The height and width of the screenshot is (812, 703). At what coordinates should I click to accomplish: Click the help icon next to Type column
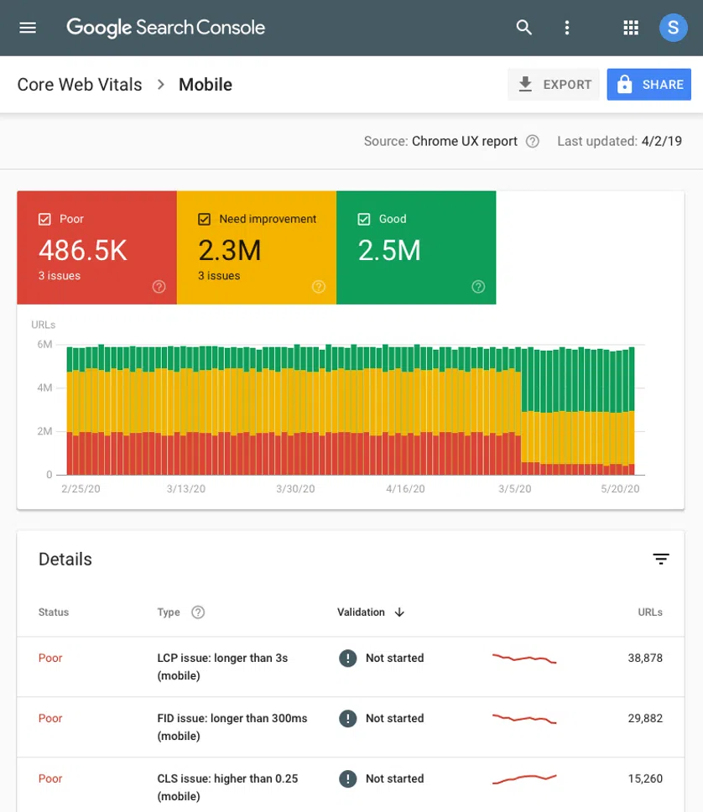click(198, 612)
